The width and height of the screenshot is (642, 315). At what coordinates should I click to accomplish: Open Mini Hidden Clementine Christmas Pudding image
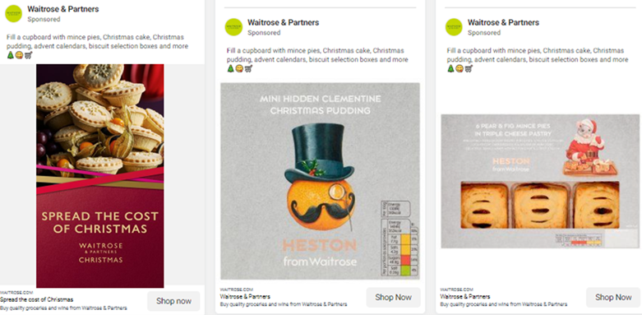click(x=321, y=181)
